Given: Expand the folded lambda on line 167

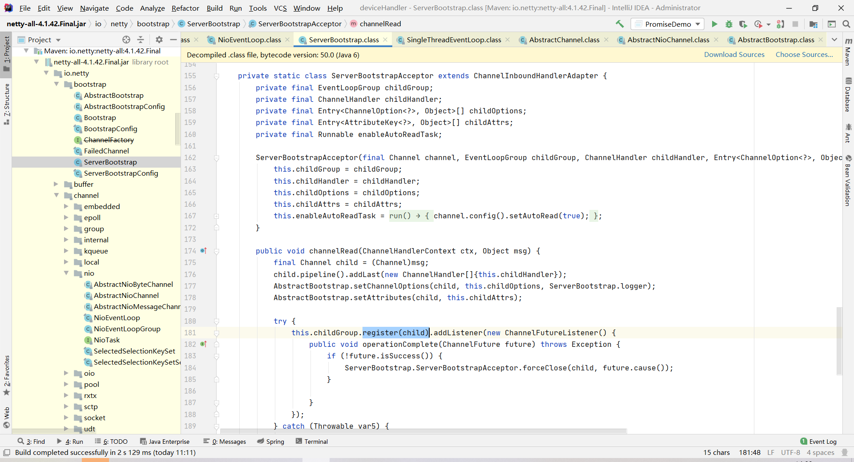Looking at the screenshot, I should click(217, 216).
